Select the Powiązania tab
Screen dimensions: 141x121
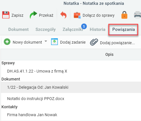tap(123, 29)
